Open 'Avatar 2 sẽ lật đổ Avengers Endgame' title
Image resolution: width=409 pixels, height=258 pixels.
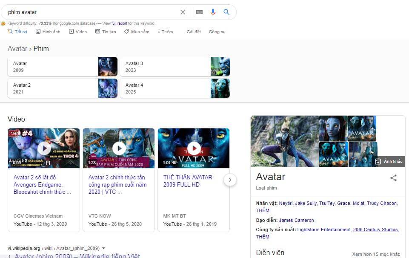pyautogui.click(x=42, y=184)
